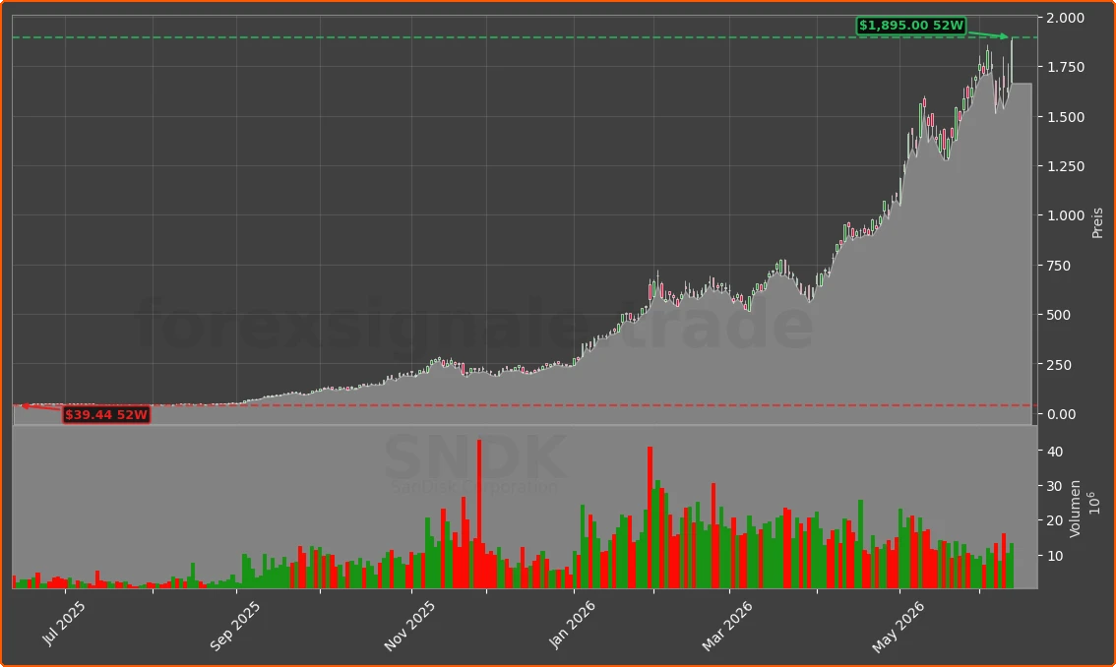Screen dimensions: 1116x667
Task: Click the 2.000 price axis tick
Action: [1066, 18]
